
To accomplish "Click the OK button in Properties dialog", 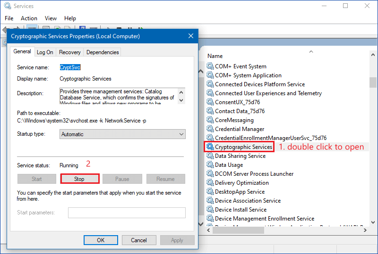I will (x=101, y=240).
